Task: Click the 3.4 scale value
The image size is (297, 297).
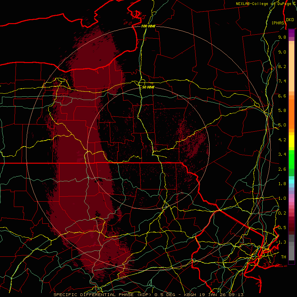Action: [x=282, y=154]
